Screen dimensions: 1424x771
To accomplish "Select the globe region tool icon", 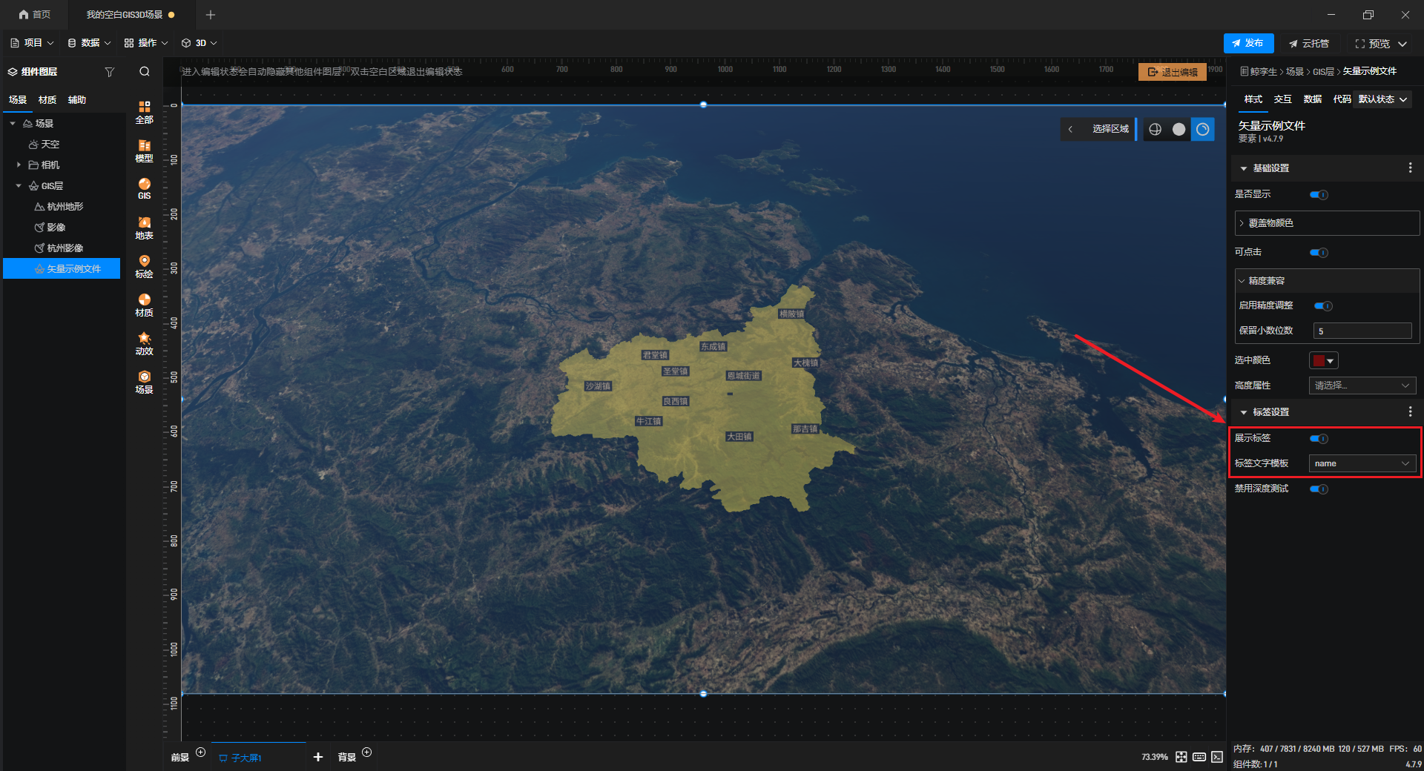I will coord(1155,129).
